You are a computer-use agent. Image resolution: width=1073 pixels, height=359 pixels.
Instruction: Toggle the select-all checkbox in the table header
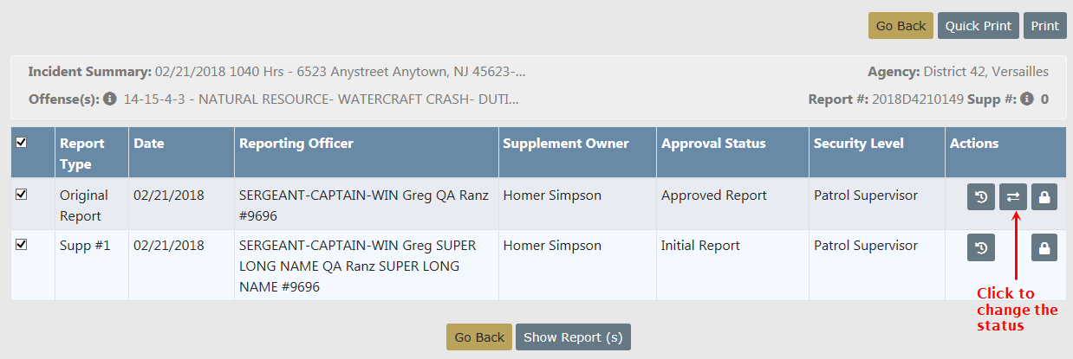(x=22, y=143)
